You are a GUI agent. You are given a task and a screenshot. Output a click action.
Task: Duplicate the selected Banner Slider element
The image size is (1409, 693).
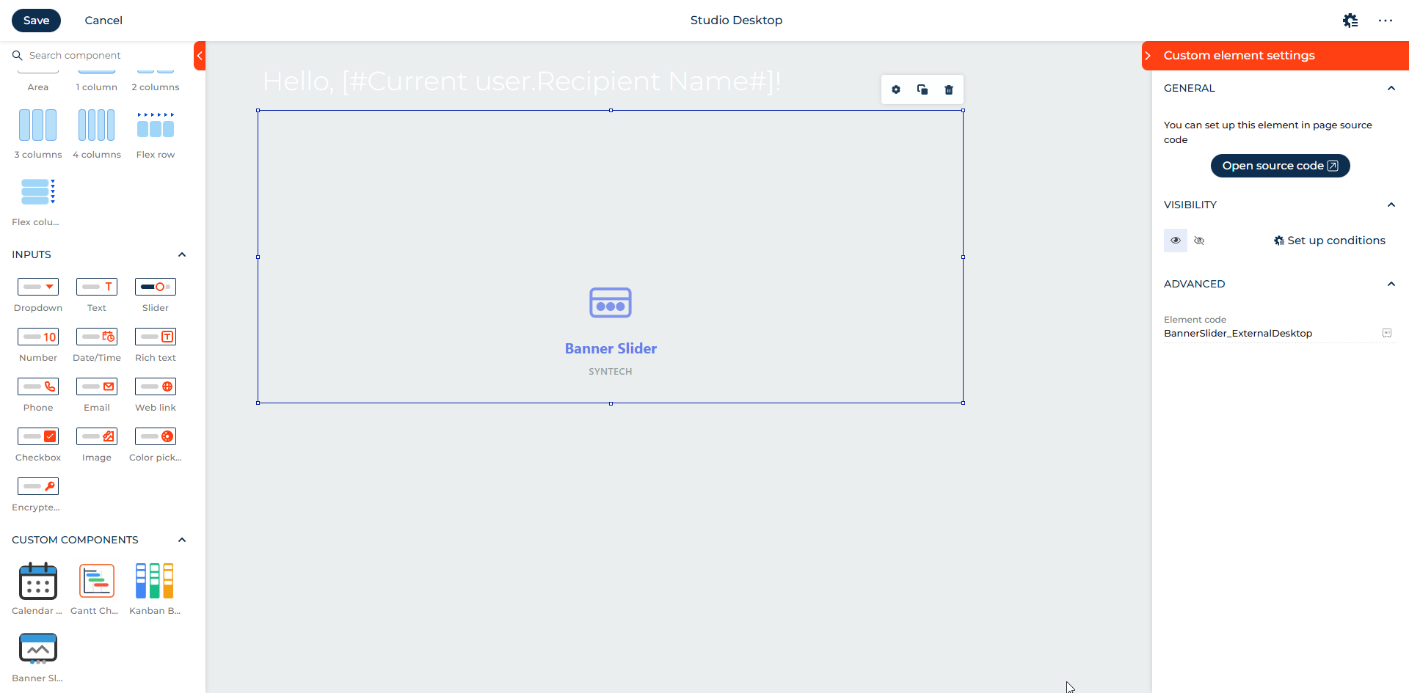tap(922, 89)
